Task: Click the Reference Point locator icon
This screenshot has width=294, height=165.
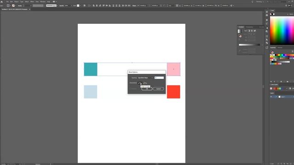Action: coord(177,5)
